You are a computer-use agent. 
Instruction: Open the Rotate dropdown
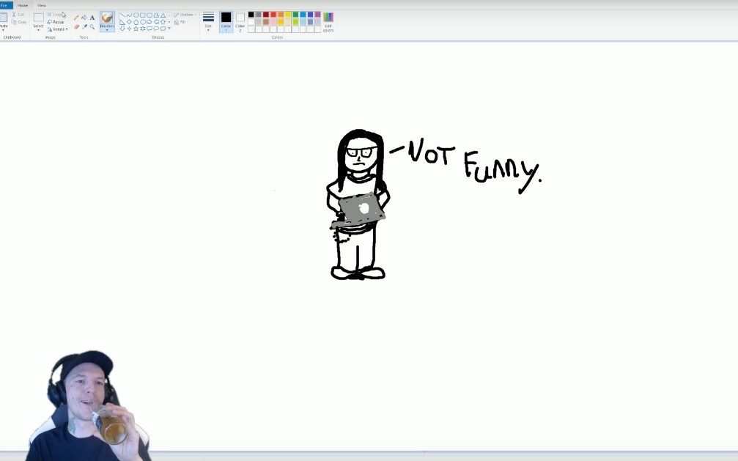pos(57,29)
